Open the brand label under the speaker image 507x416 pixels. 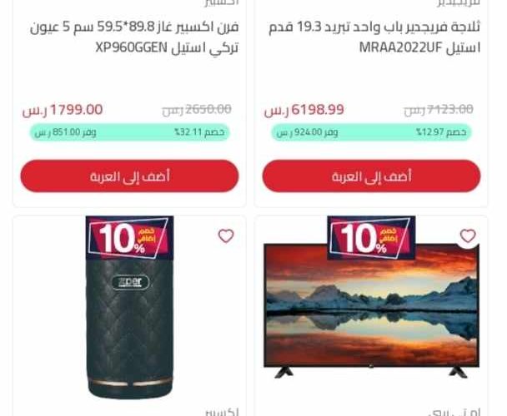222,412
